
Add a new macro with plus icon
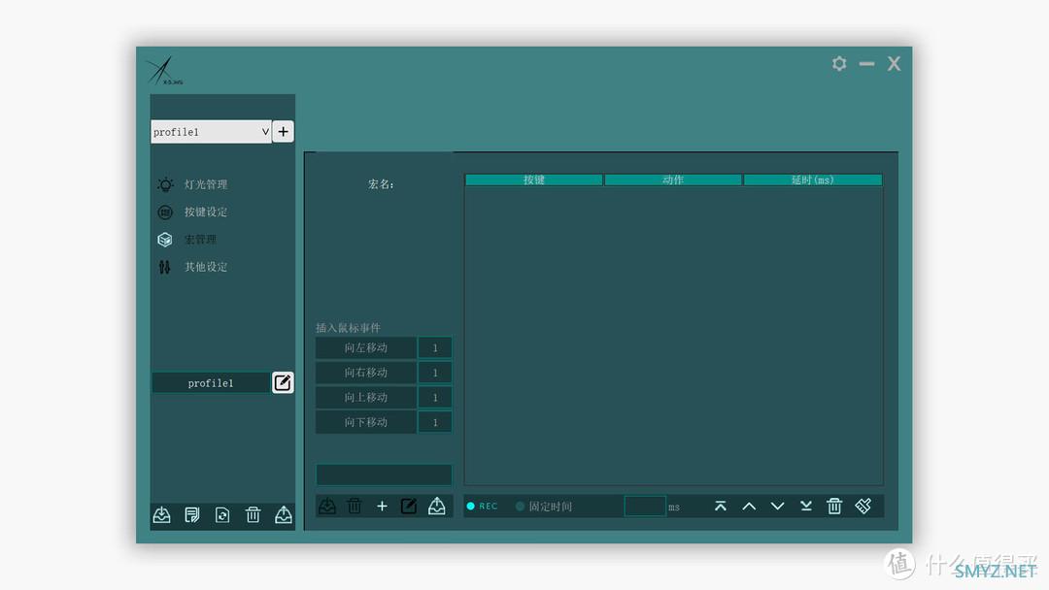pyautogui.click(x=382, y=507)
